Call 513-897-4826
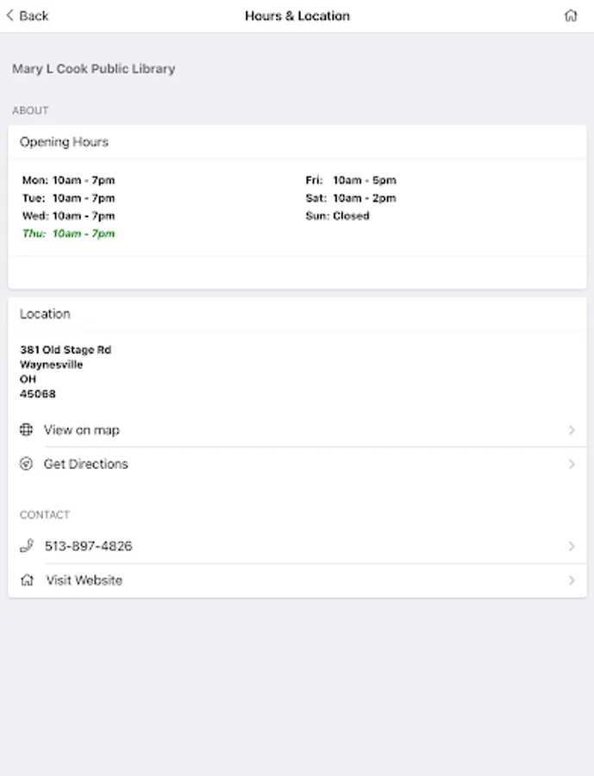 pyautogui.click(x=89, y=546)
